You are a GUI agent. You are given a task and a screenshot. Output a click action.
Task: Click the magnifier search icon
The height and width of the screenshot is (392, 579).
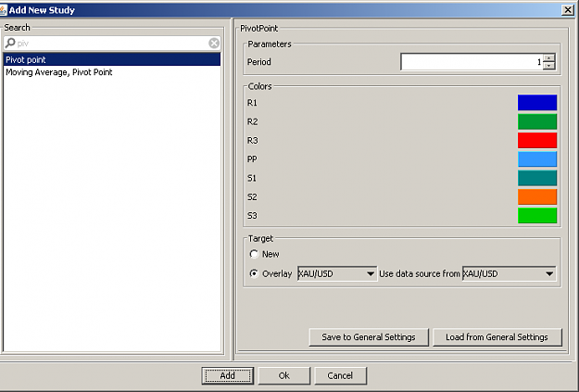pyautogui.click(x=10, y=43)
